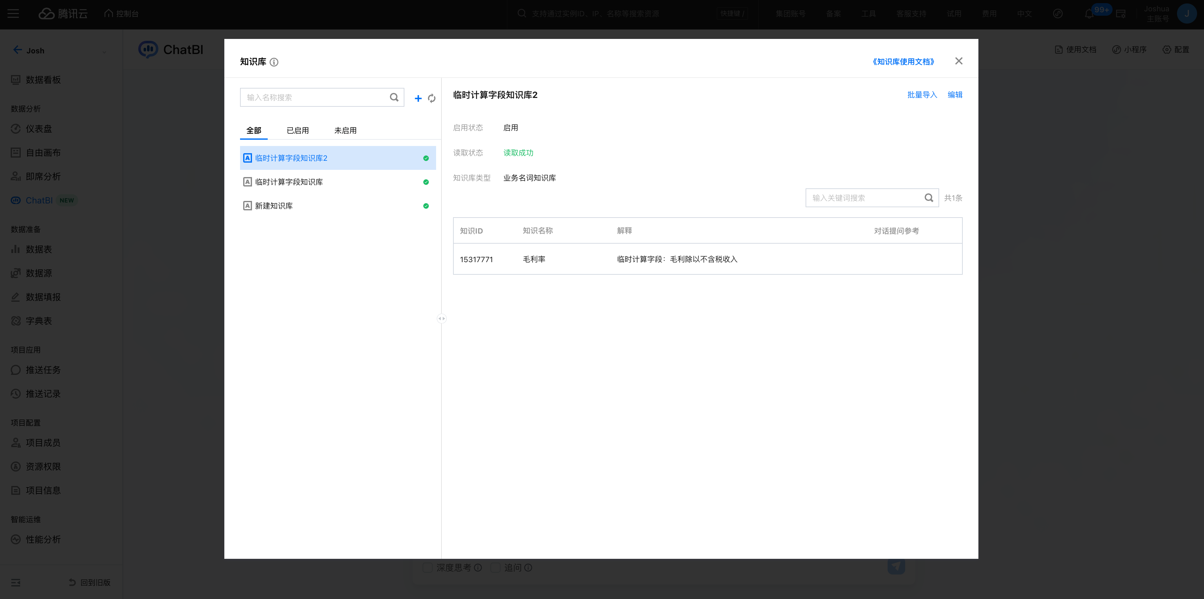Click the 编辑 link
The height and width of the screenshot is (599, 1204).
955,95
